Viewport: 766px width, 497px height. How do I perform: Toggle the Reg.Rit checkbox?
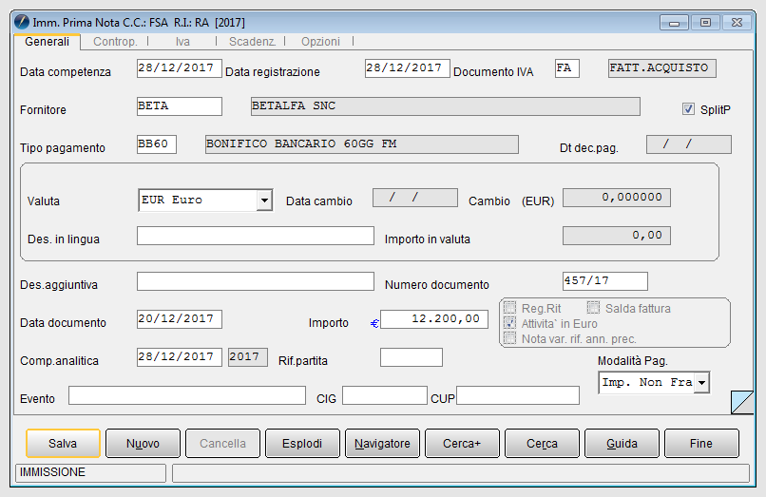[x=509, y=308]
